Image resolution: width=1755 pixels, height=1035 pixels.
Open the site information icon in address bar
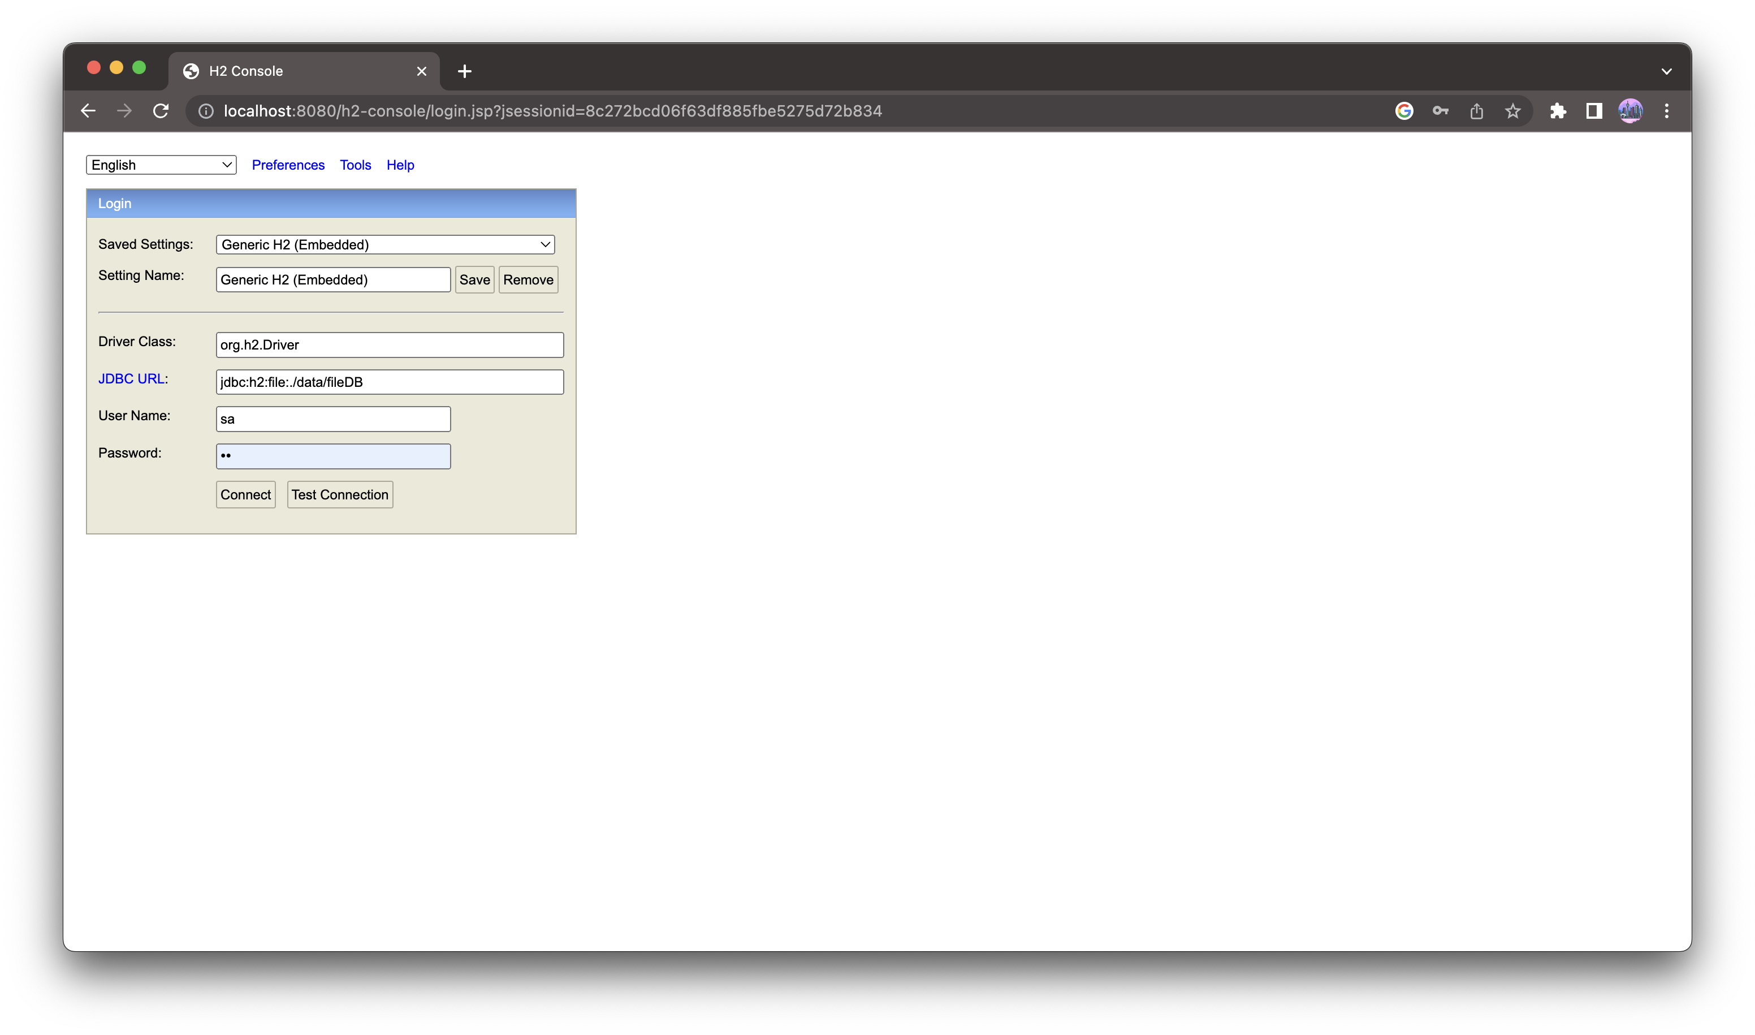[x=205, y=111]
